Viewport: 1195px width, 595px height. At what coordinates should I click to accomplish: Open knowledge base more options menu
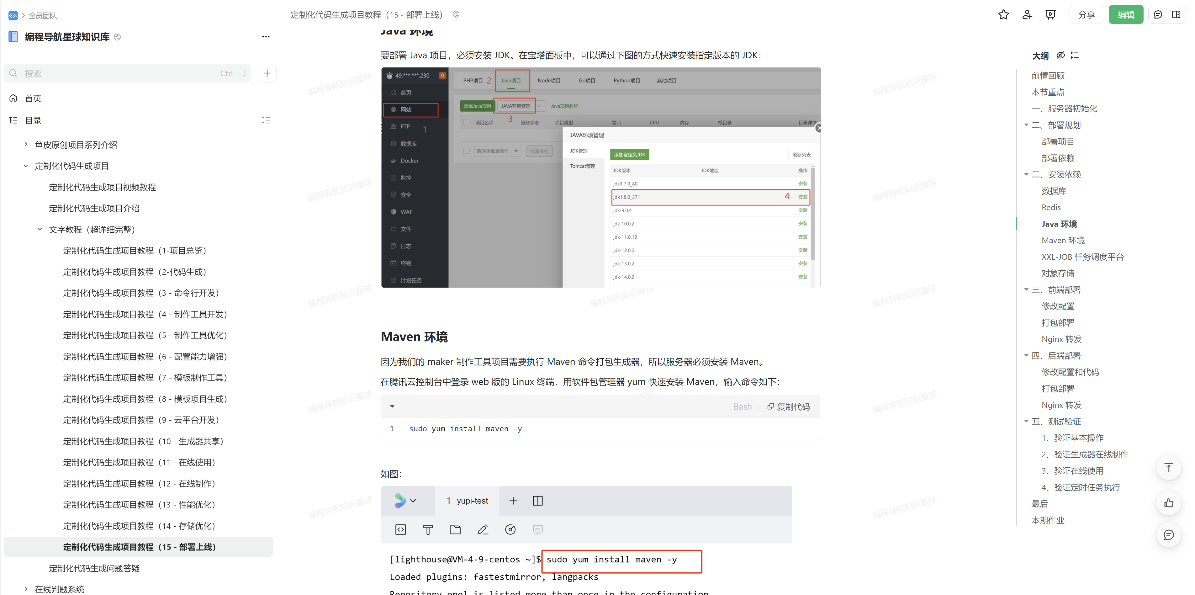click(x=265, y=37)
